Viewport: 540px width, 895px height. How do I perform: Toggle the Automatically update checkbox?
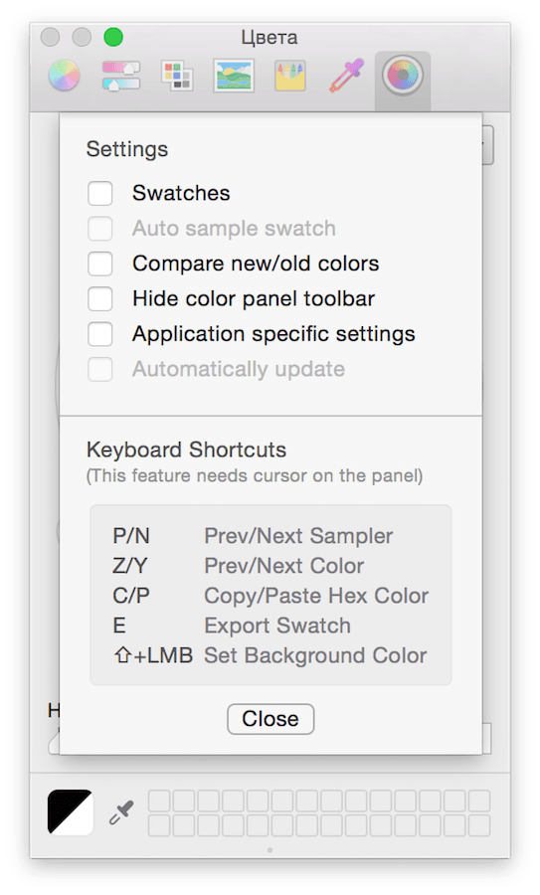pos(99,370)
